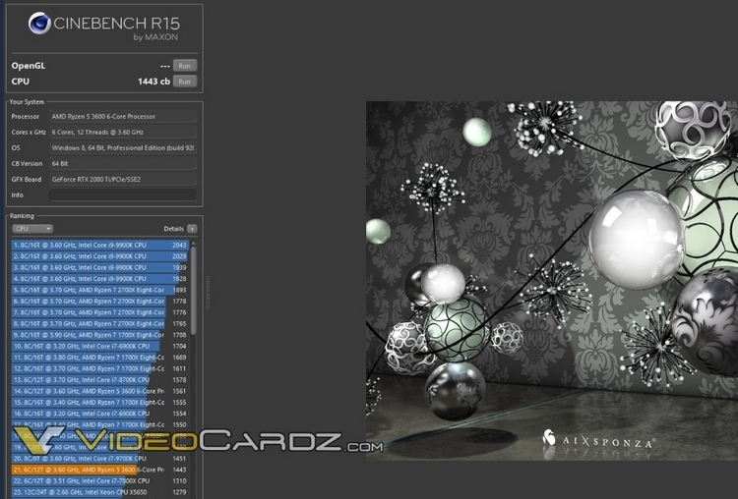Viewport: 738px width, 499px height.
Task: Select the Processor field showing AMD Ryzen 5 3600
Action: click(123, 117)
